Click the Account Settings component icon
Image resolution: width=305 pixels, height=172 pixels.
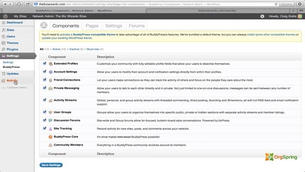pos(51,72)
